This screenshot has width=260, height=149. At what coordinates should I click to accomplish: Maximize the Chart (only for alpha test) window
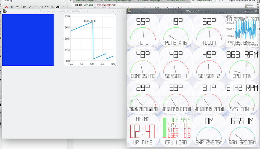click(x=118, y=11)
